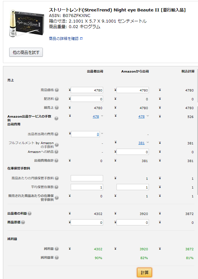Click help icon next to 純利益率
198x279 pixels.
(57, 258)
